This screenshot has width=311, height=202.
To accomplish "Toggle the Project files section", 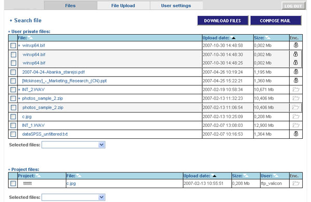I will click(24, 169).
